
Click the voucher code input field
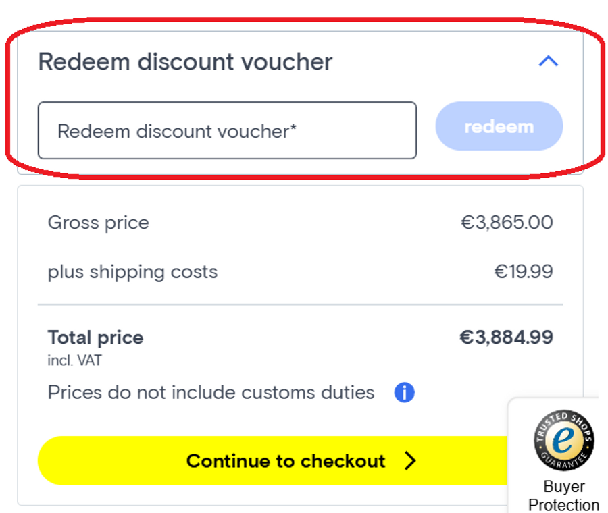pyautogui.click(x=227, y=130)
